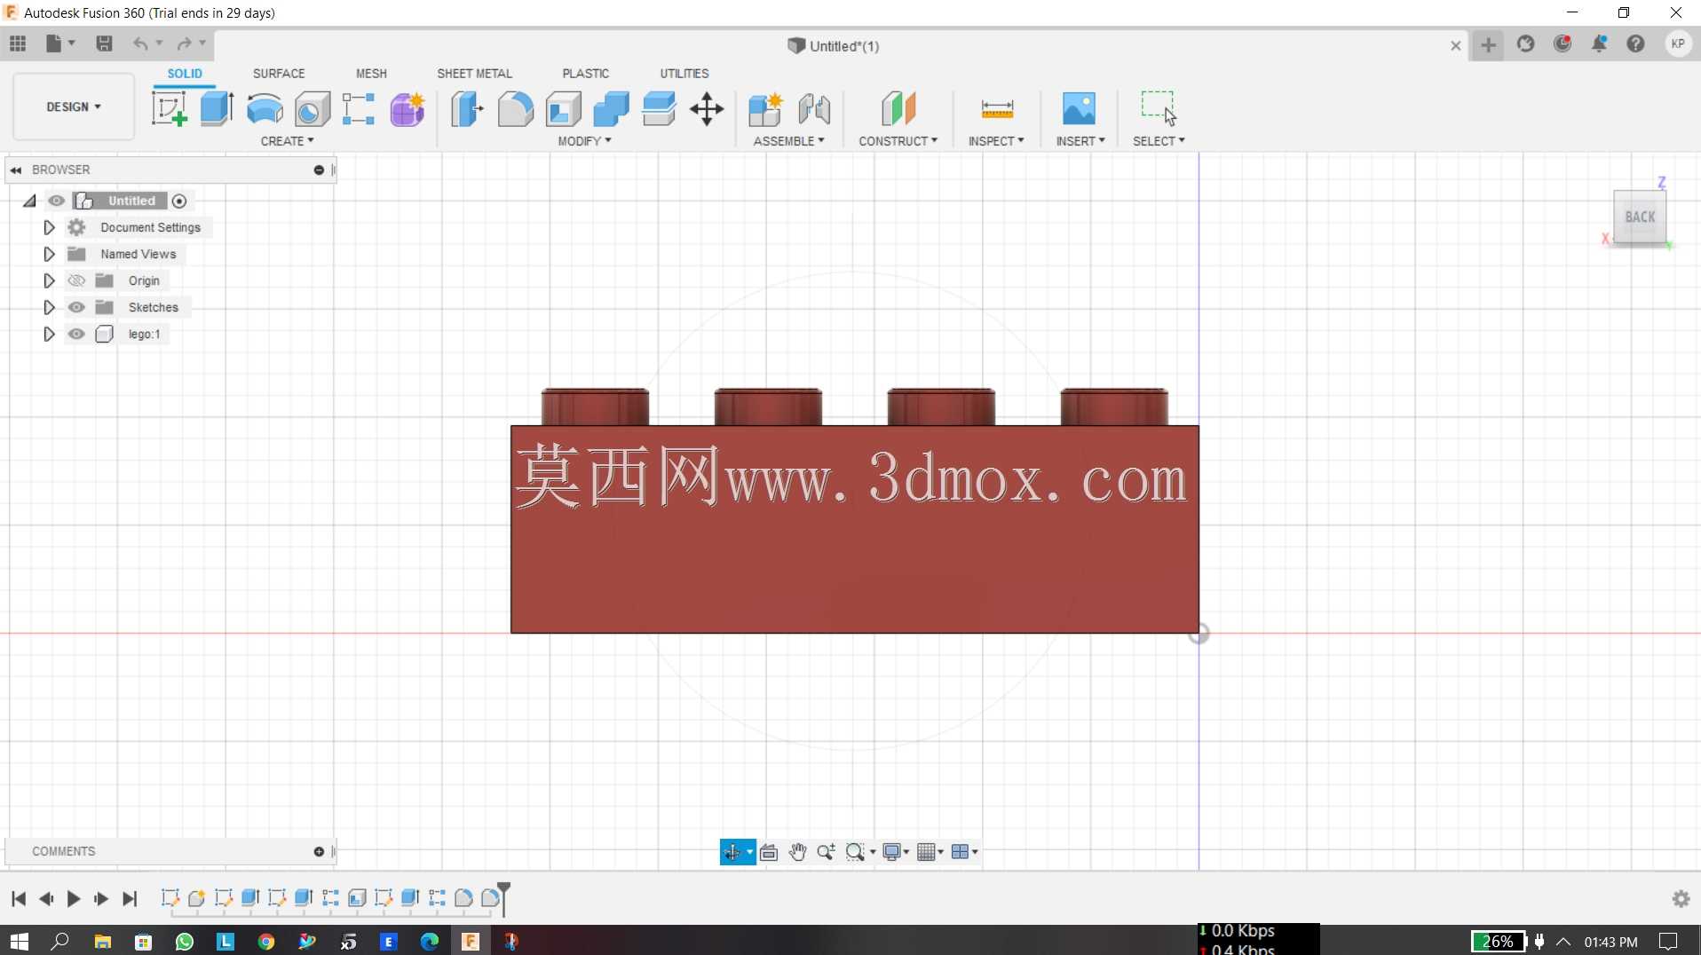Select the Hole tool
Image resolution: width=1701 pixels, height=955 pixels.
point(313,109)
